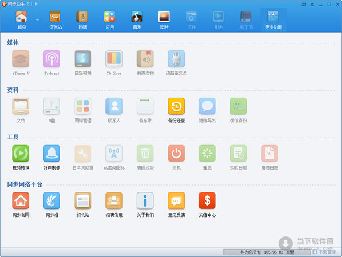
Task: Open the 同步官网 official website link
Action: coord(21,202)
